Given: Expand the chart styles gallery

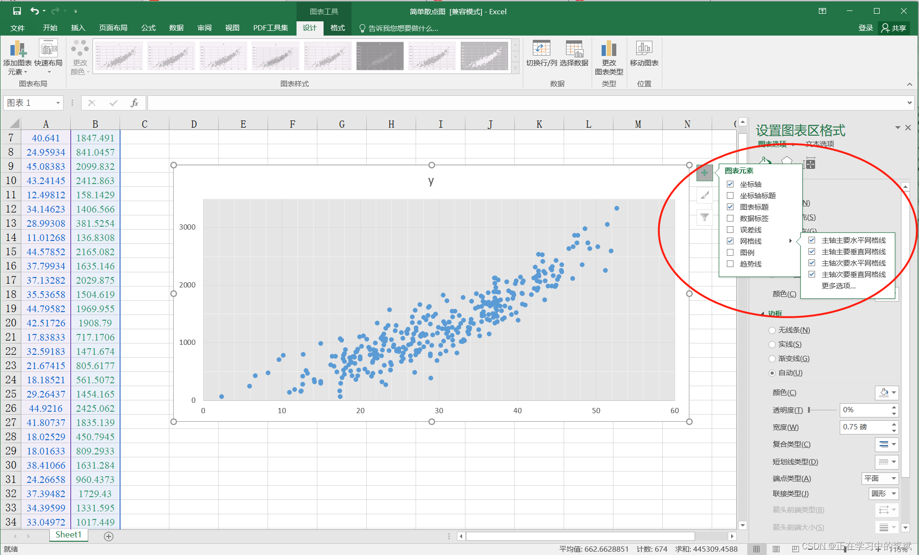Looking at the screenshot, I should click(x=515, y=69).
